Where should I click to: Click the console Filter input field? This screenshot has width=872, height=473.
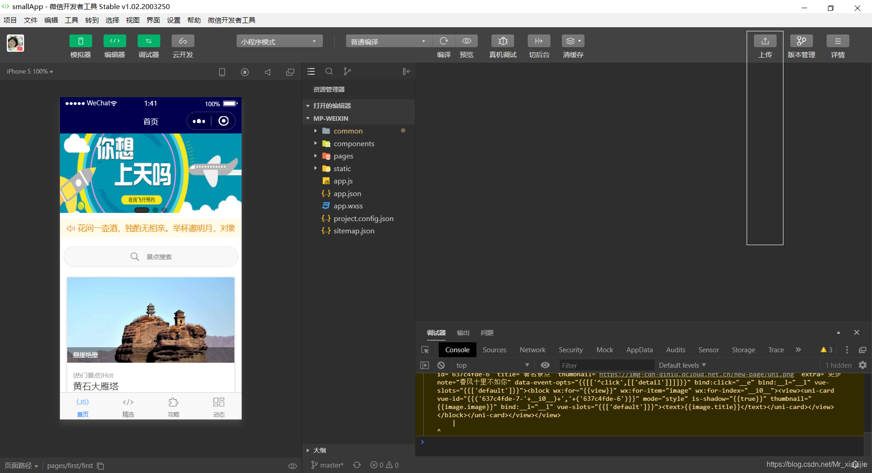606,366
